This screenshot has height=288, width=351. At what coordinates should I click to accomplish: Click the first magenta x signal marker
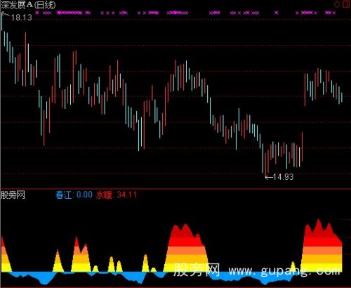(x=37, y=13)
